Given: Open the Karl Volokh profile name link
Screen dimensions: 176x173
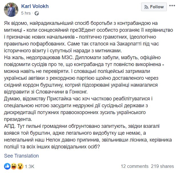Looking at the screenshot, I should pos(35,6).
